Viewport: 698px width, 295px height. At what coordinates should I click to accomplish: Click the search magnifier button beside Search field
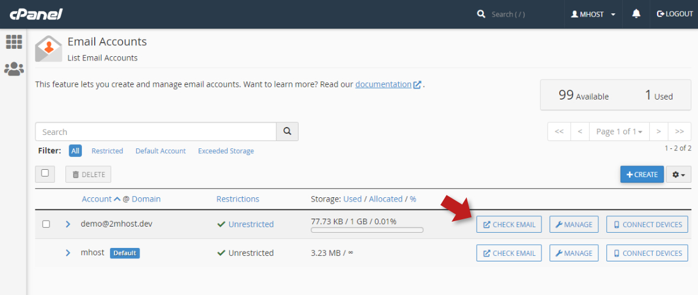tap(287, 132)
